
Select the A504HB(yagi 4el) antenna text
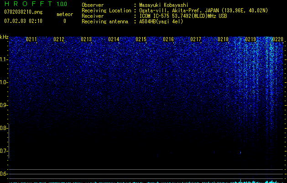161,22
